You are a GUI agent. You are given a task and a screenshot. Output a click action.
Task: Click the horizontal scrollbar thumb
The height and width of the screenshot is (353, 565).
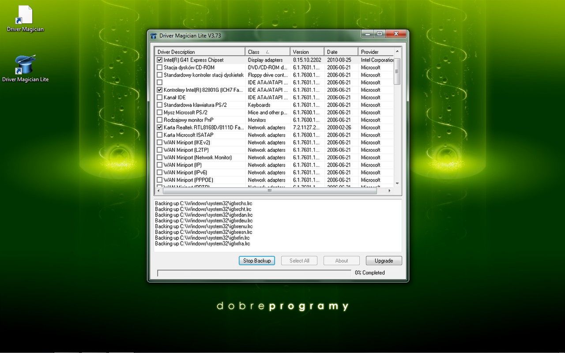coord(269,191)
